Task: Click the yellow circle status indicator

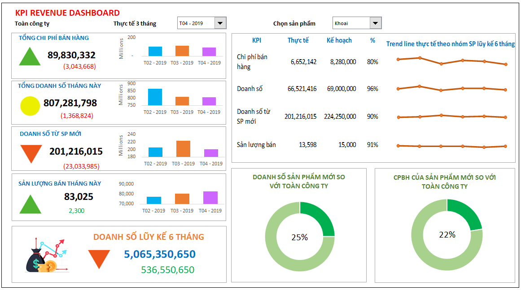Action: pyautogui.click(x=30, y=106)
